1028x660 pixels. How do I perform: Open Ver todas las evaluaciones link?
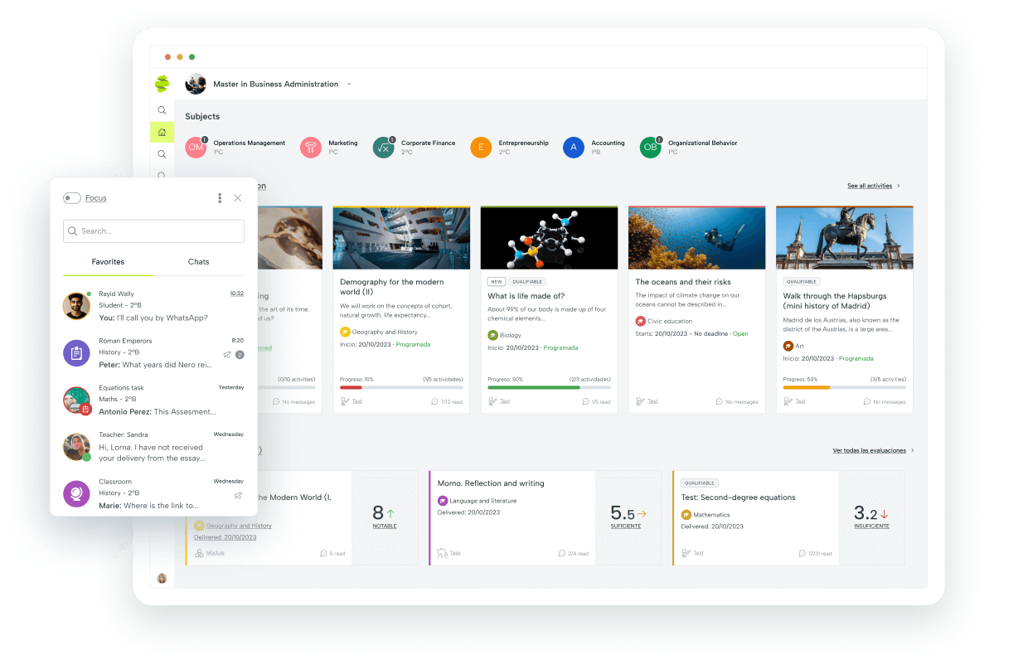coord(870,450)
